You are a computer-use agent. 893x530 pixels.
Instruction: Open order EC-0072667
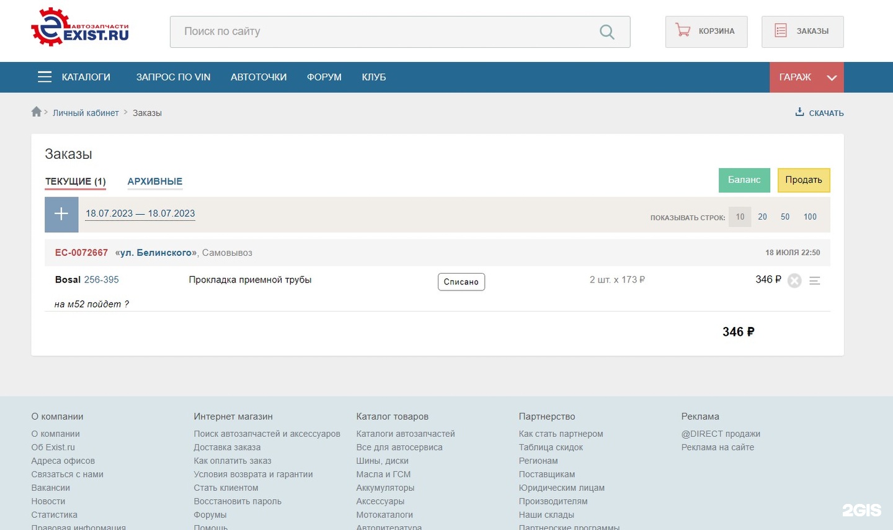tap(81, 253)
